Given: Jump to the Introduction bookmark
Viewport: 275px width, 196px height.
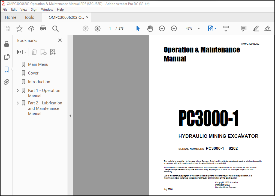Looking at the screenshot, I should click(39, 82).
